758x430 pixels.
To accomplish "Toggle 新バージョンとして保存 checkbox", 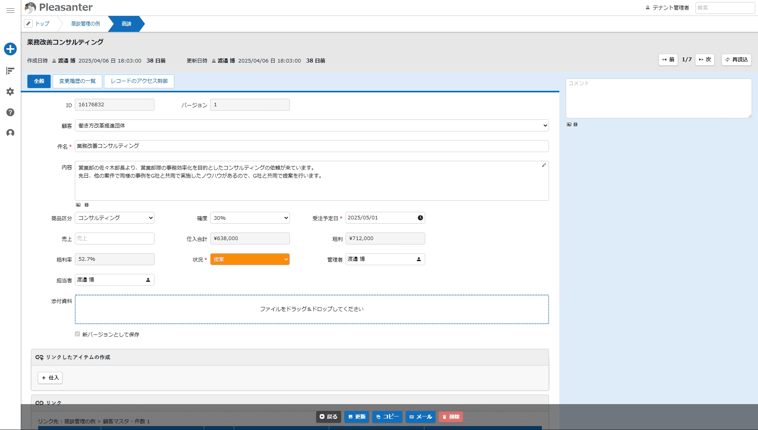I will (78, 334).
